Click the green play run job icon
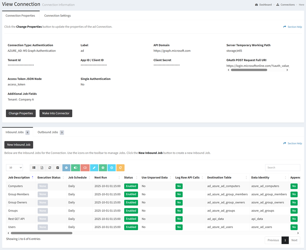This screenshot has height=250, width=306. pos(103,168)
